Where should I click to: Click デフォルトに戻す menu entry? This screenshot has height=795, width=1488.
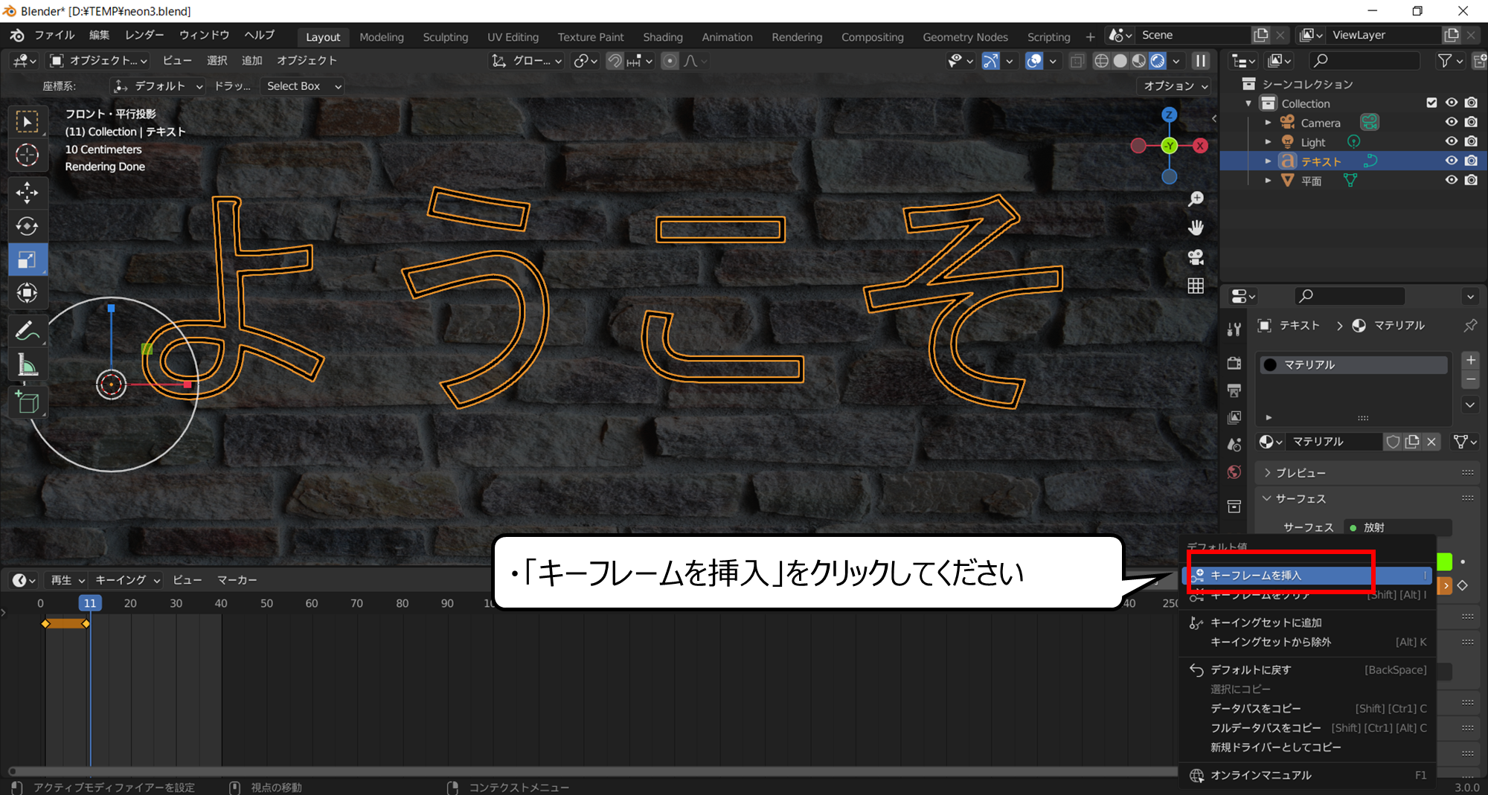(x=1307, y=670)
